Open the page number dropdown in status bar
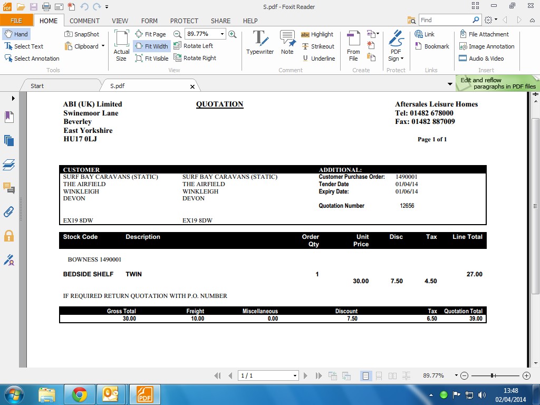540x405 pixels. [295, 375]
